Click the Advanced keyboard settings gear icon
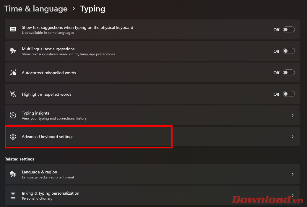The width and height of the screenshot is (307, 207). coord(13,137)
